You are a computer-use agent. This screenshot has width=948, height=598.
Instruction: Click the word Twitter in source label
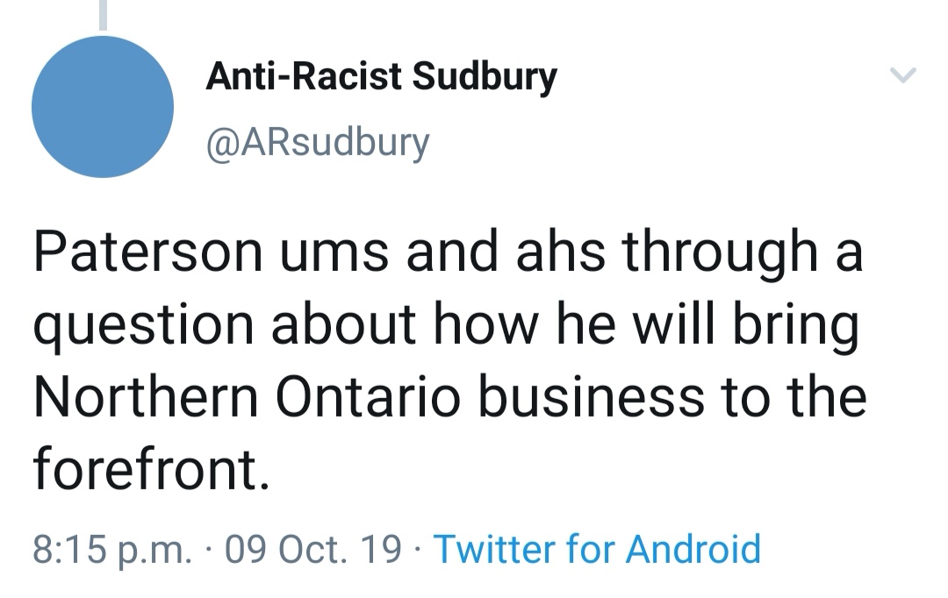point(495,549)
